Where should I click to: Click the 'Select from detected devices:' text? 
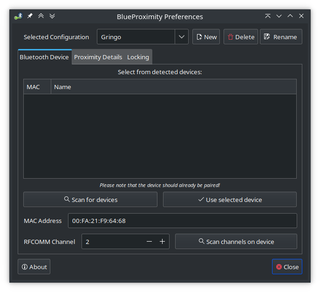tap(160, 72)
